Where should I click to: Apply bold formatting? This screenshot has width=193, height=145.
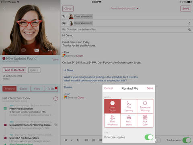pyautogui.click(x=66, y=140)
